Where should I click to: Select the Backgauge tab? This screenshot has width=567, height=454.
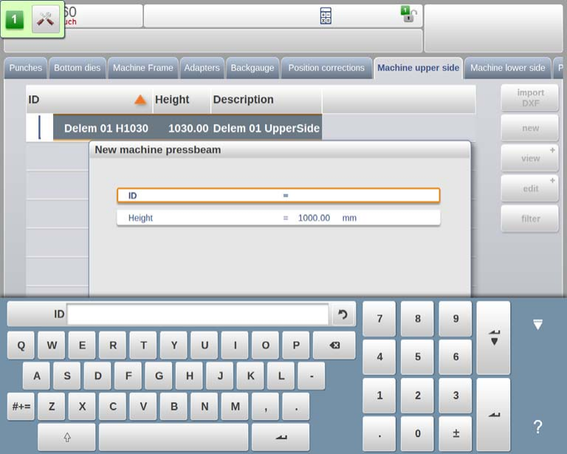coord(252,68)
